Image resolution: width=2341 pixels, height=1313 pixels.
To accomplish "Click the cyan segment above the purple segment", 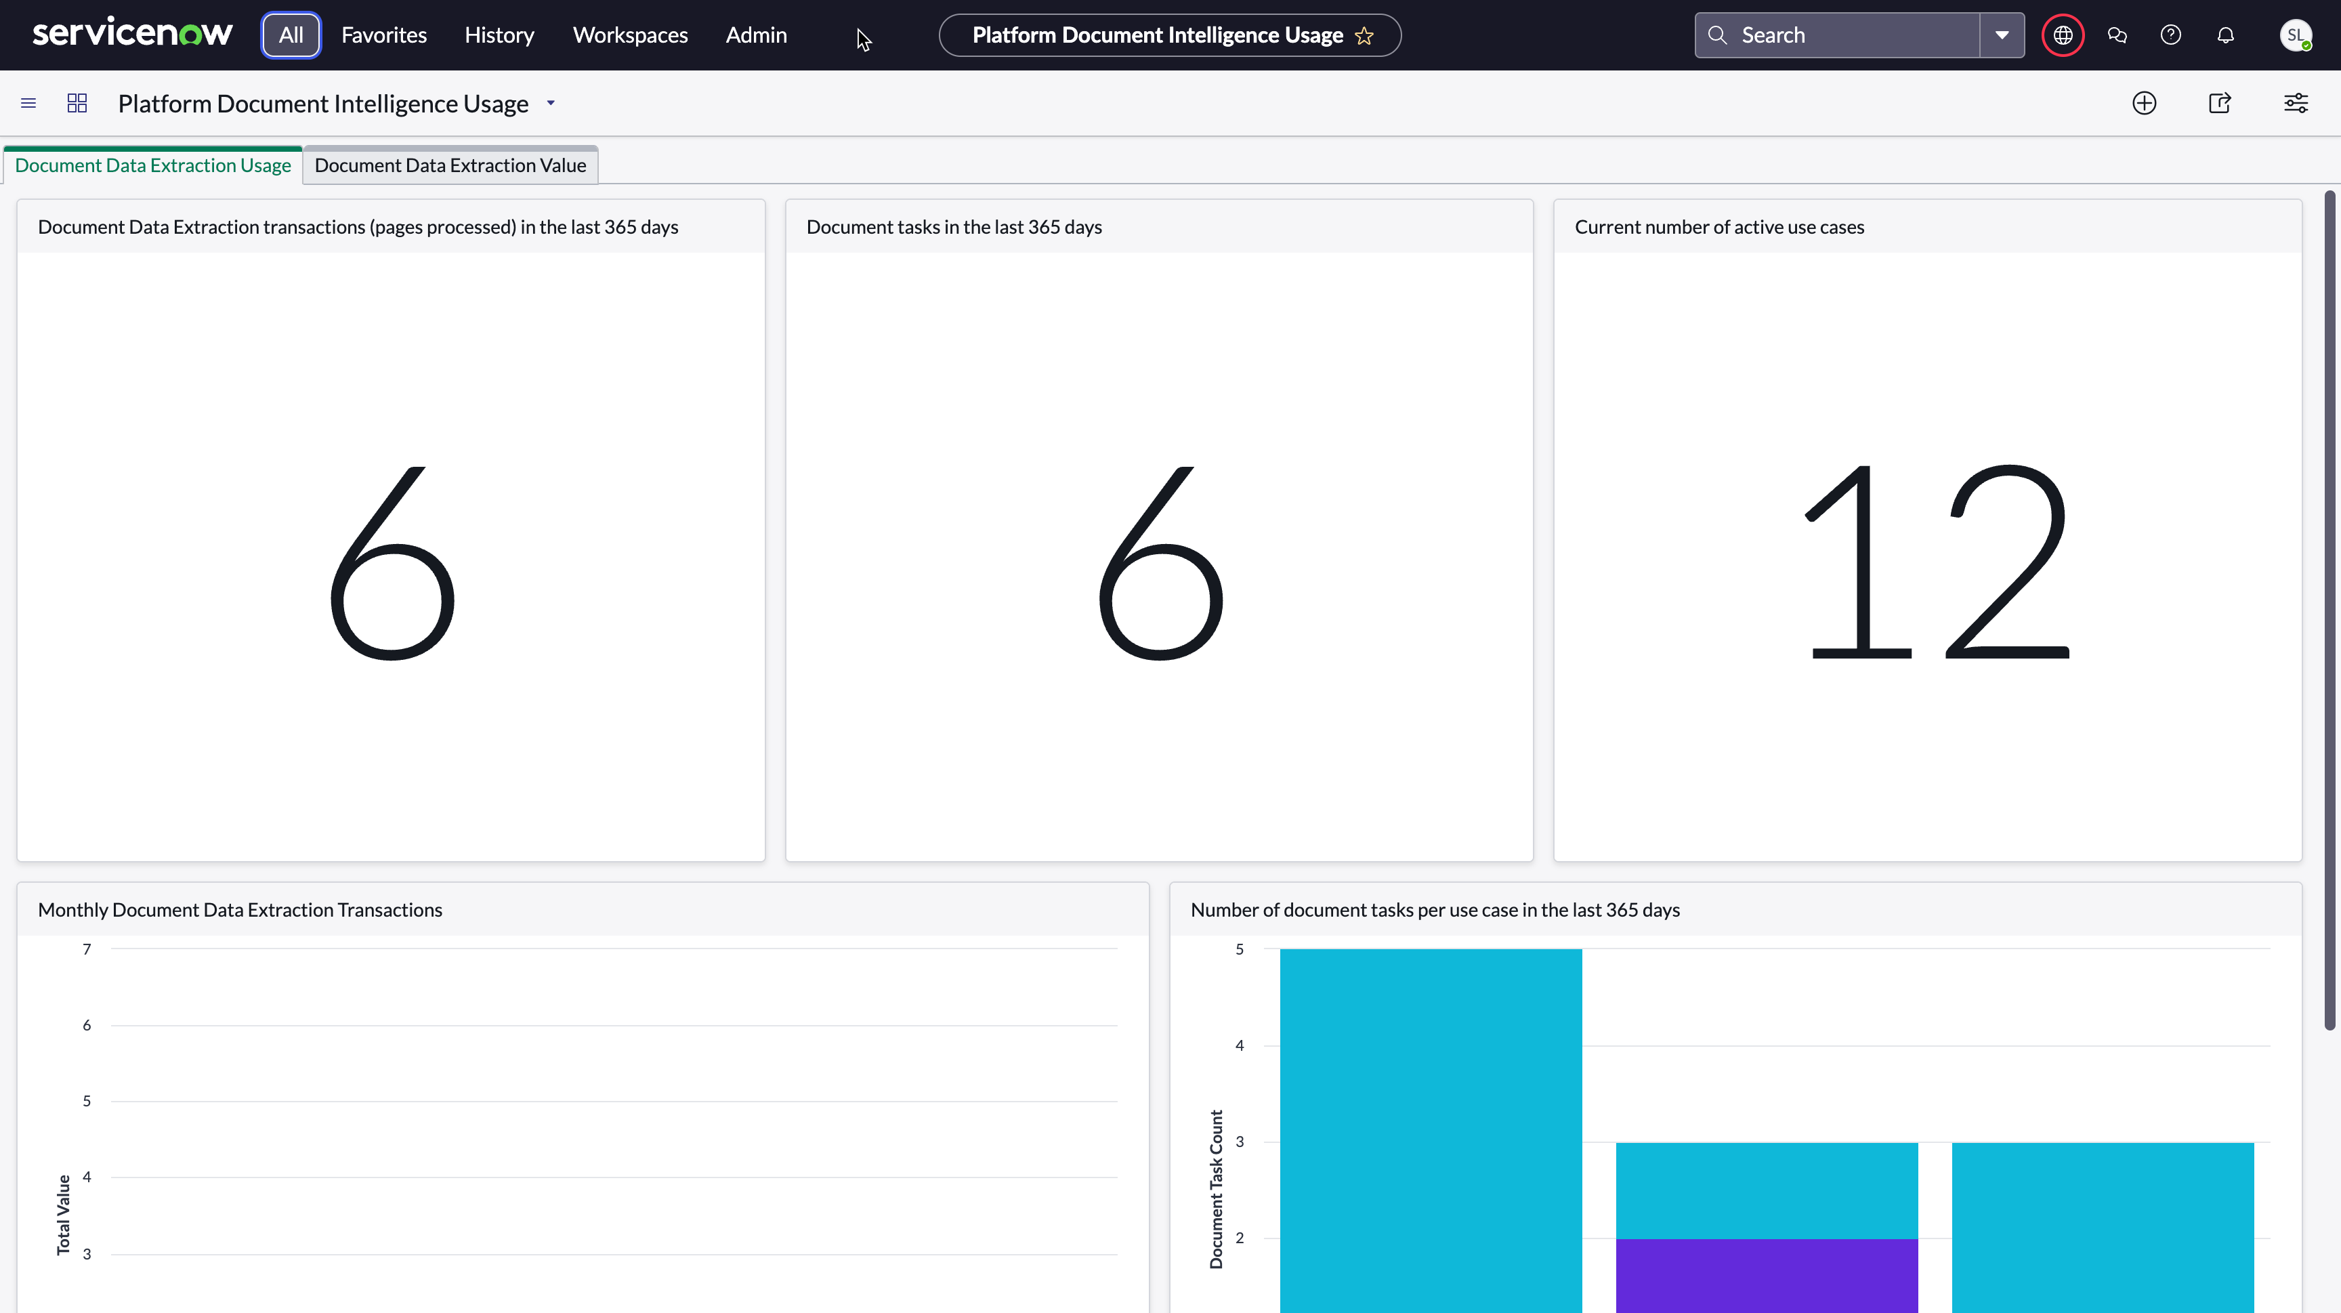I will click(1767, 1191).
